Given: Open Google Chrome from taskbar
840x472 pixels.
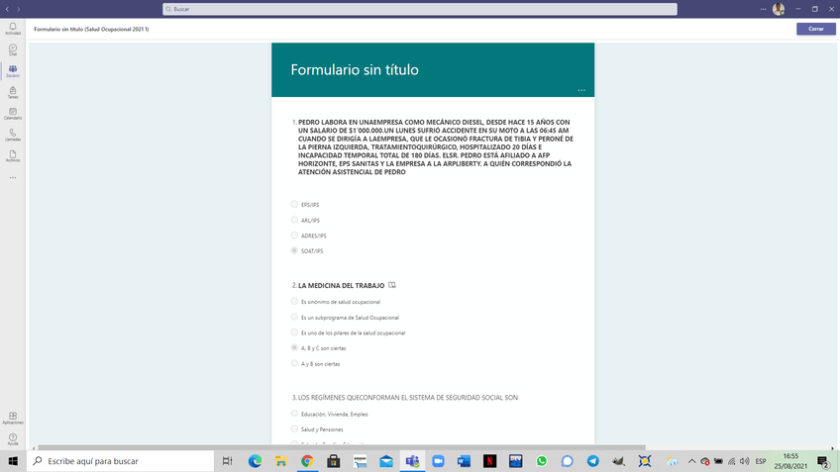Looking at the screenshot, I should tap(307, 461).
